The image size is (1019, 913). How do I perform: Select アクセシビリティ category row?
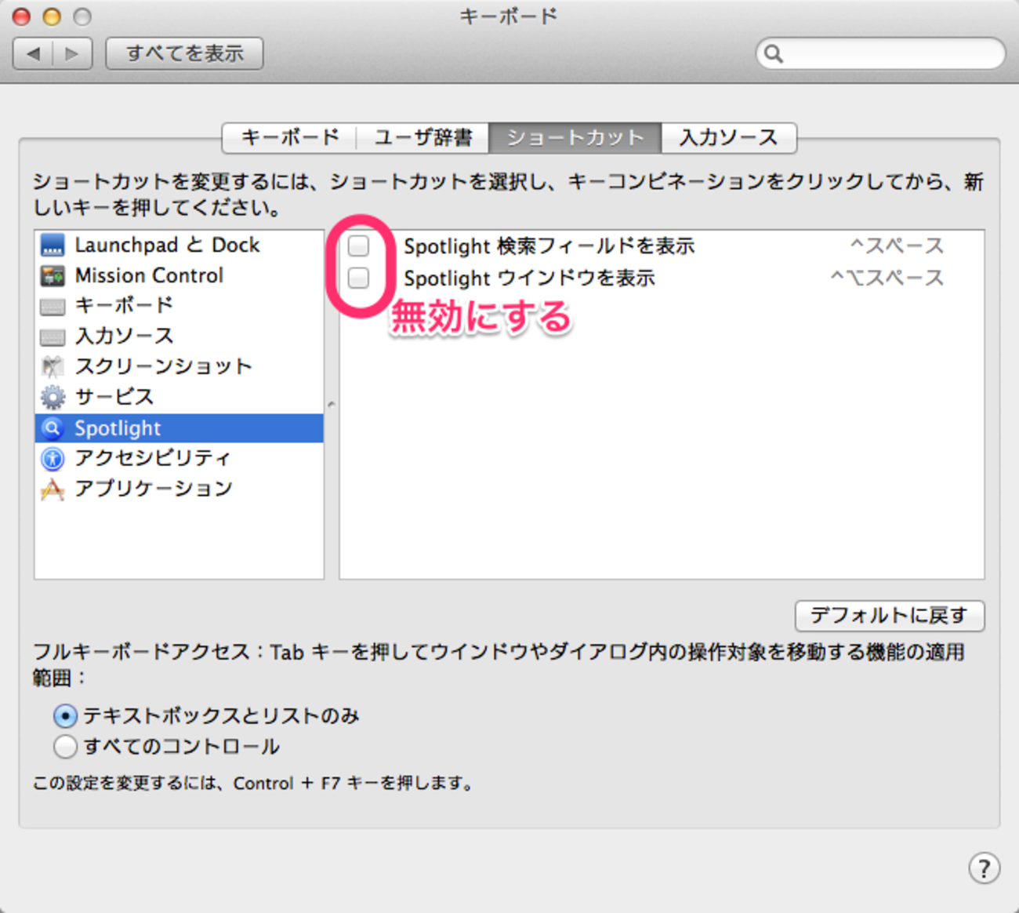(179, 459)
